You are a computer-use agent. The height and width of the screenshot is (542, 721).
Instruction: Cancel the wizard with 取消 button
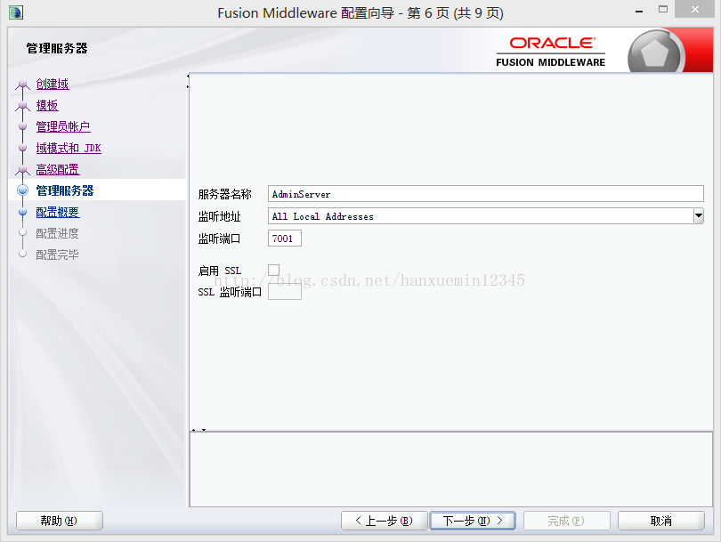click(x=660, y=521)
